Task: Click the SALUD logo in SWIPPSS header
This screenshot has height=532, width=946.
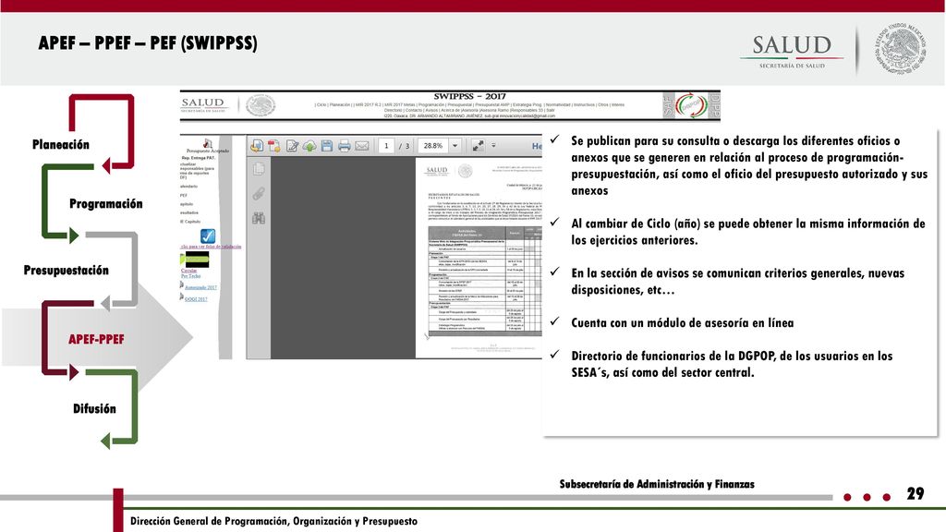Action: (203, 104)
